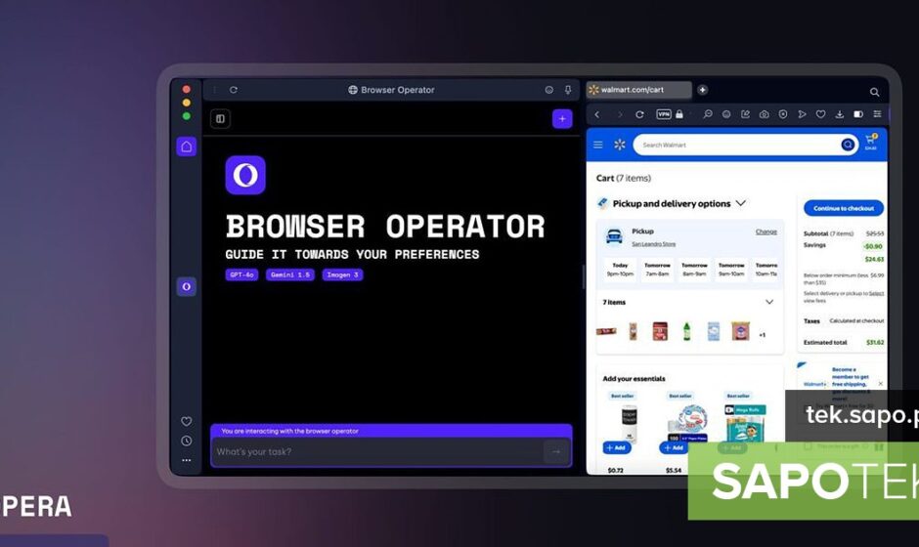Reload the Walmart cart page
Viewport: 919px width, 547px height.
tap(639, 115)
